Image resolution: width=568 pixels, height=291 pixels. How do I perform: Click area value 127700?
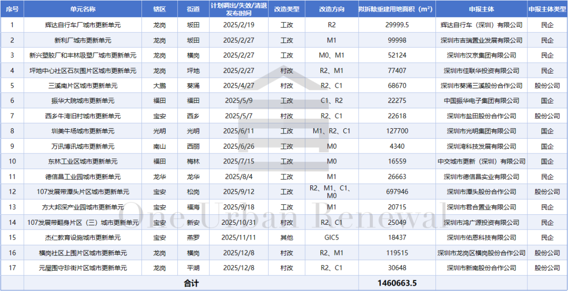coord(397,131)
